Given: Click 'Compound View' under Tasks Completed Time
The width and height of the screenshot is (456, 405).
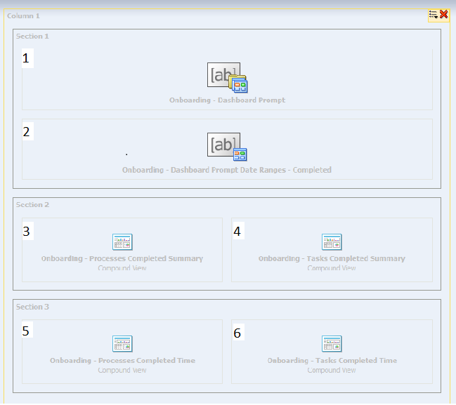Looking at the screenshot, I should pos(332,370).
